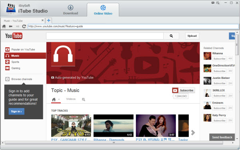Open the Download tab

[70, 10]
